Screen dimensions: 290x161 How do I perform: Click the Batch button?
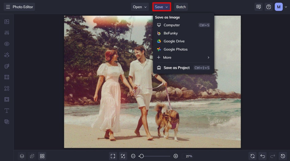[x=181, y=7]
